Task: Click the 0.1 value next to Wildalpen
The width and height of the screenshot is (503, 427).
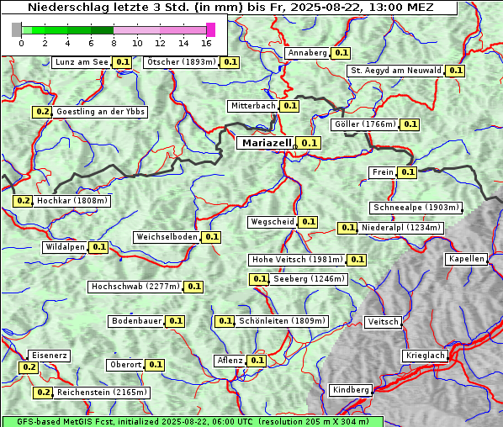Action: [x=98, y=247]
